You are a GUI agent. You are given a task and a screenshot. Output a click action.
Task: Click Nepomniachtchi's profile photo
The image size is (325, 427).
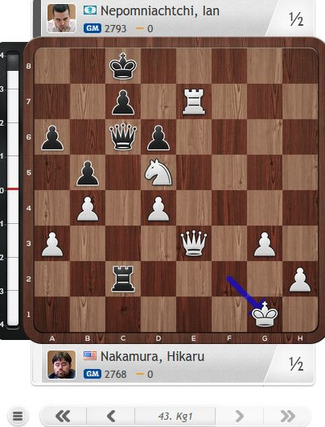(61, 19)
